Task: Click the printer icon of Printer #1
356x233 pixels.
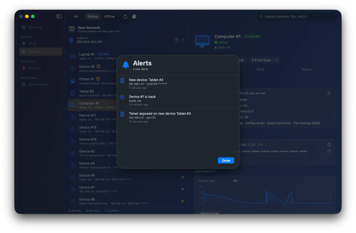Action: point(73,81)
